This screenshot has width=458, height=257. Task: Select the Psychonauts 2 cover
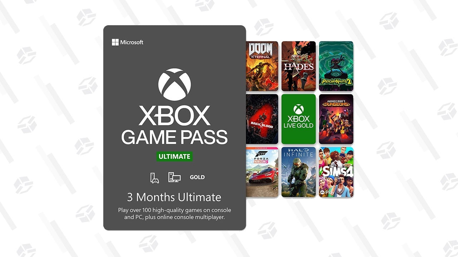click(336, 66)
